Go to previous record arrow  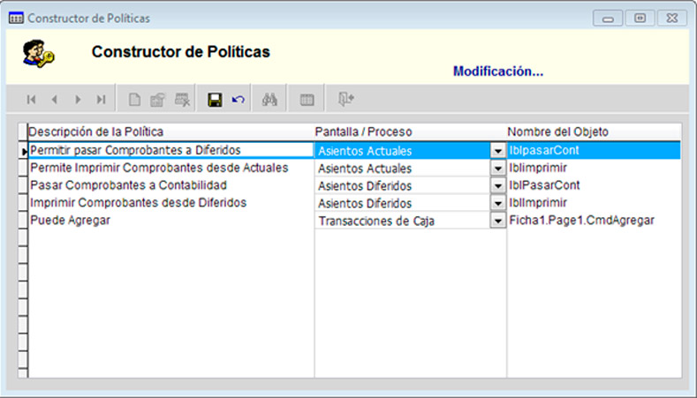coord(55,100)
